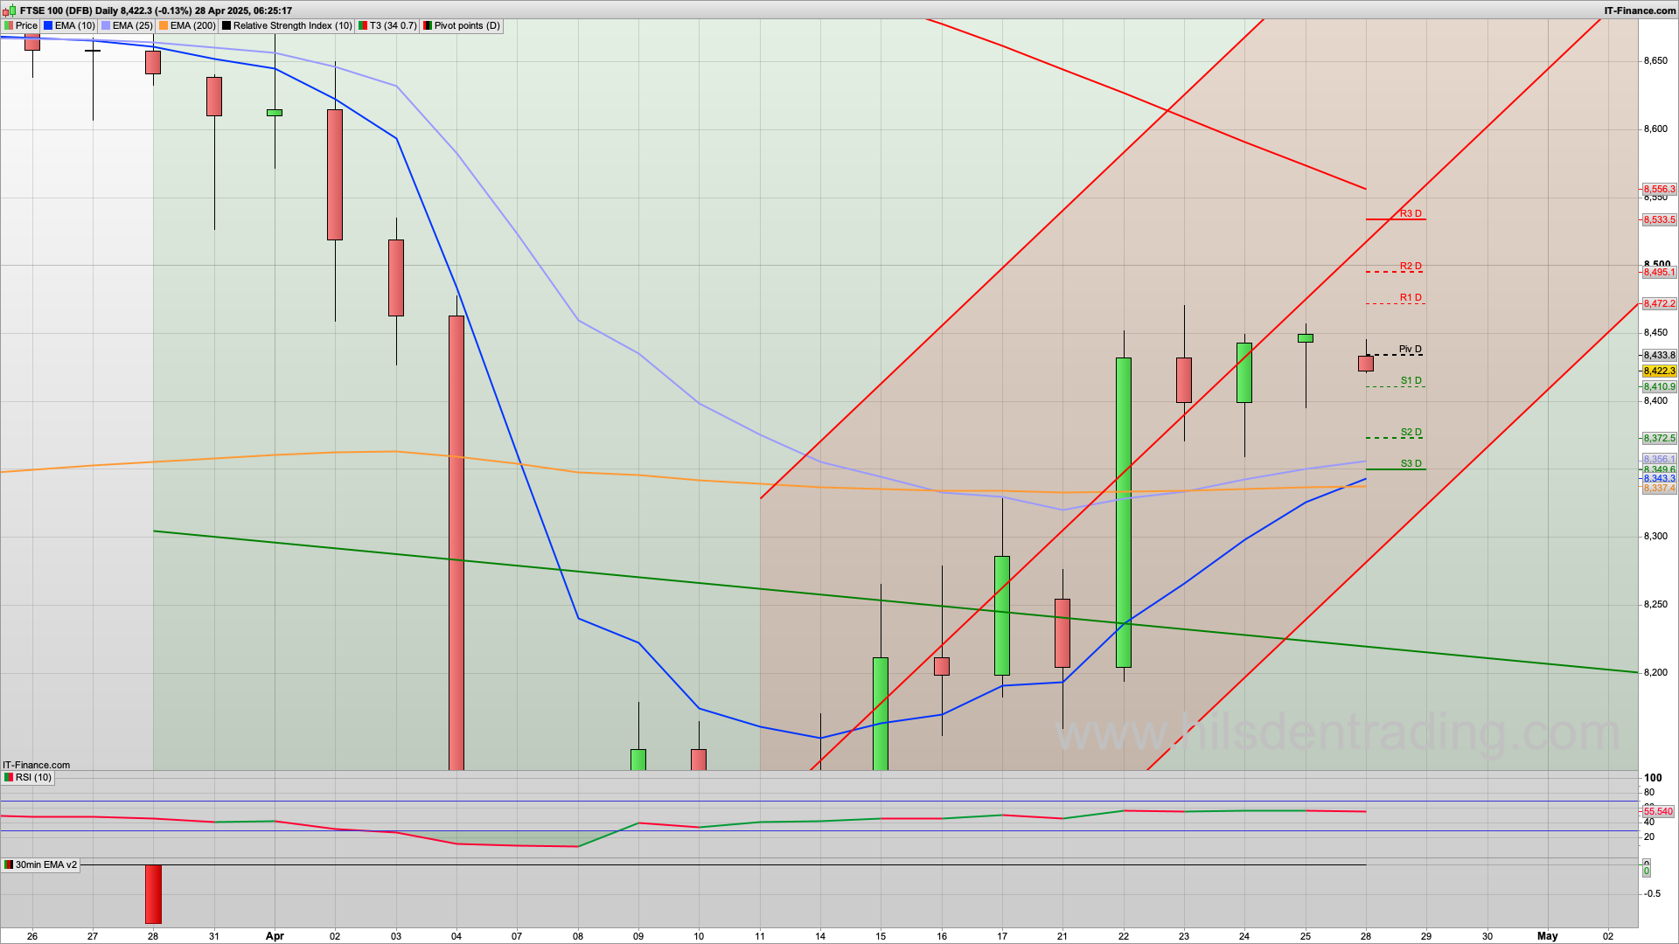The image size is (1679, 944).
Task: Open the Pivot points (D) indicator tag
Action: [x=462, y=26]
